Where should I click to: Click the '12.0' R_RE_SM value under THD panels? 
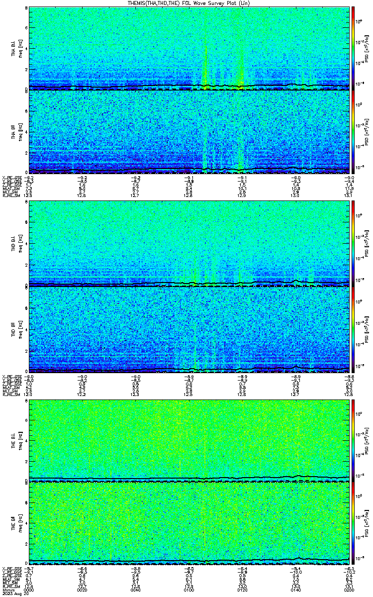pyautogui.click(x=29, y=394)
